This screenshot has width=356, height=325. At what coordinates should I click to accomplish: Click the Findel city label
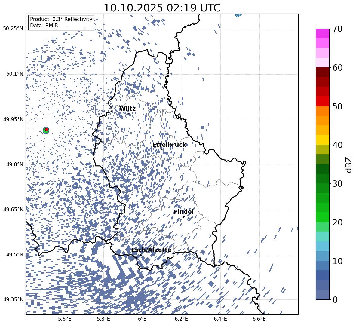tap(184, 212)
